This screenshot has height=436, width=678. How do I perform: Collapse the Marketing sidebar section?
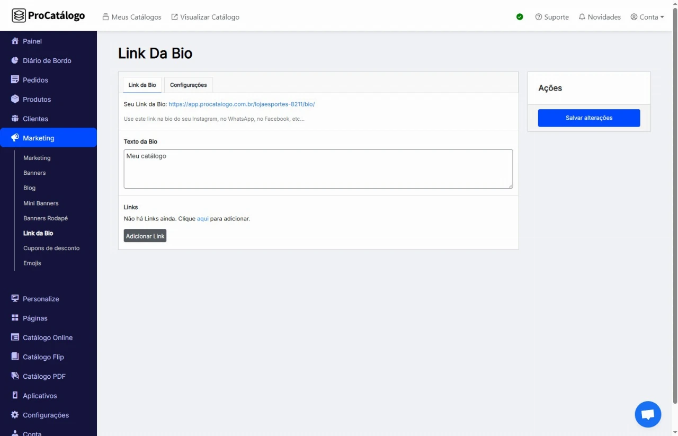pos(48,138)
